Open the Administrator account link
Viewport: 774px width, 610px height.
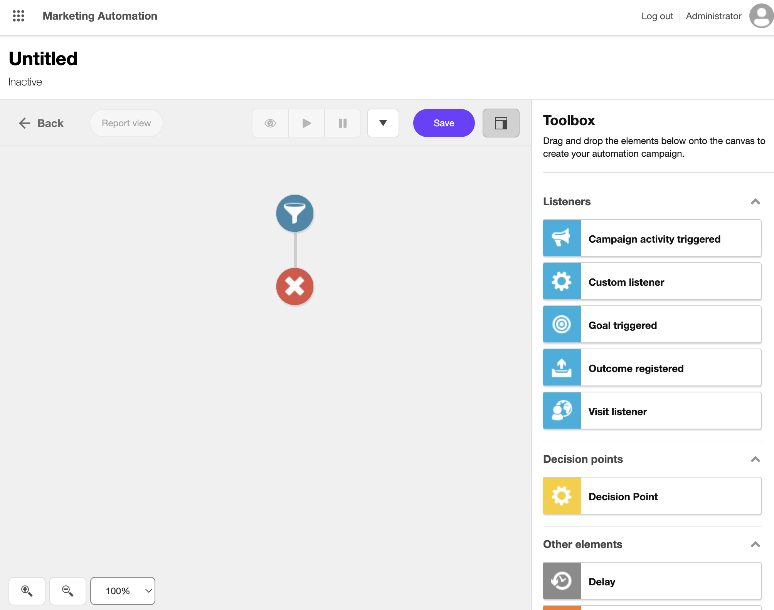click(713, 16)
